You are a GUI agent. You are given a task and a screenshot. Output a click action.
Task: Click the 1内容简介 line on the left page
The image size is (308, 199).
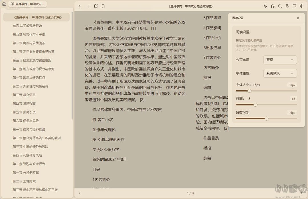(101, 179)
